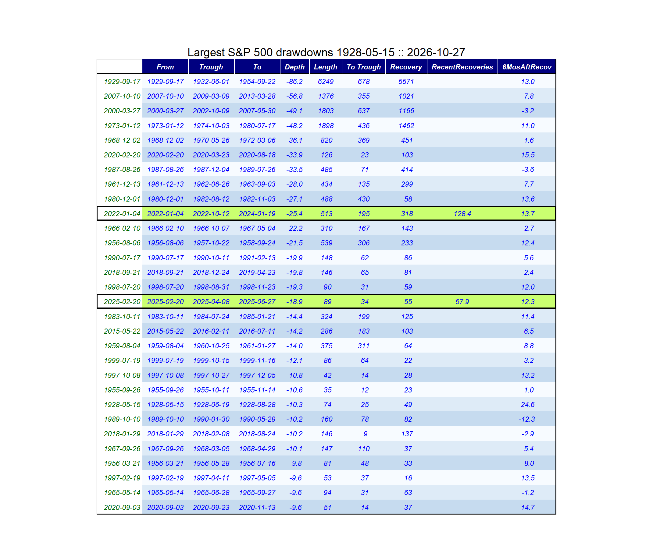Screen dimensions: 653x559
Task: Click the RecentRecoveries value 57.9
Action: 462,302
